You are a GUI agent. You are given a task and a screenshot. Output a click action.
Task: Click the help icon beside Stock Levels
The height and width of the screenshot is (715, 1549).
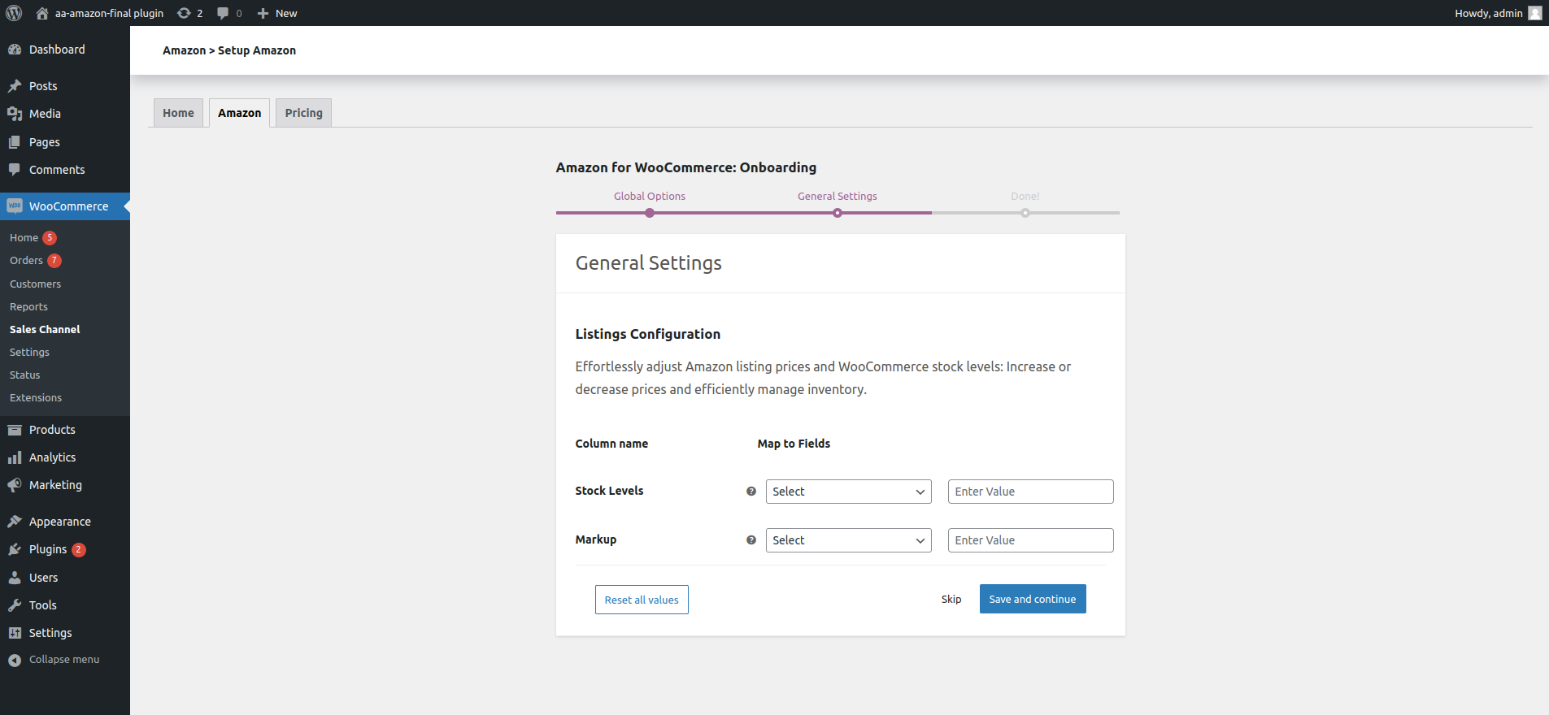(x=751, y=492)
